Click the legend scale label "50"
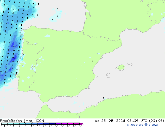This screenshot has width=165, height=127. click(80, 126)
